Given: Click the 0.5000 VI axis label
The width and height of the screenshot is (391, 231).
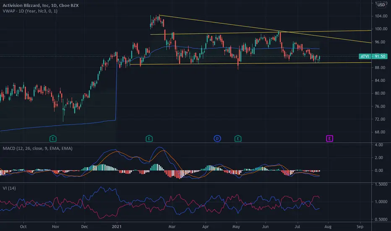Looking at the screenshot, I should (381, 220).
